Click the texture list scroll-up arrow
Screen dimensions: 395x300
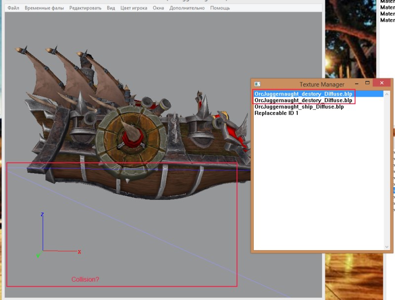pyautogui.click(x=387, y=94)
